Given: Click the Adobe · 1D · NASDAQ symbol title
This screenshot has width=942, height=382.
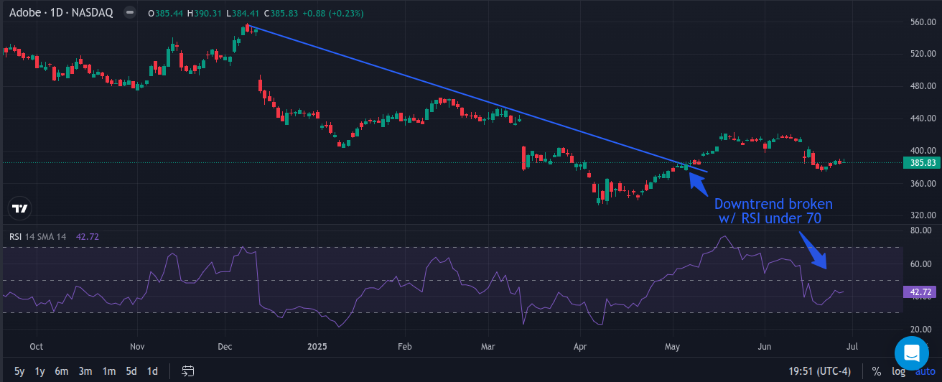Looking at the screenshot, I should [x=61, y=13].
